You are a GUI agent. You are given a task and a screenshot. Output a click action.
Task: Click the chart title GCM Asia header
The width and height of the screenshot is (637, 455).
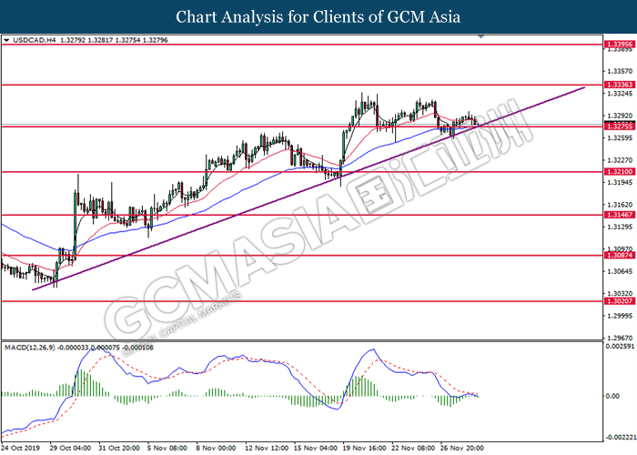[x=318, y=16]
